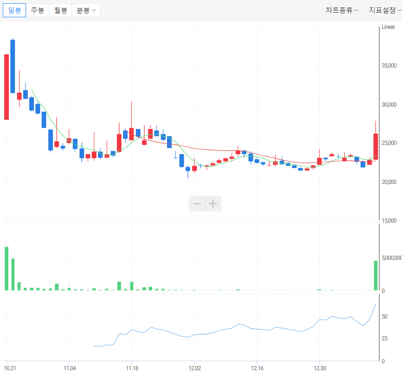The width and height of the screenshot is (402, 373).
Task: Open the 차트종류 chart type dropdown
Action: [x=342, y=10]
